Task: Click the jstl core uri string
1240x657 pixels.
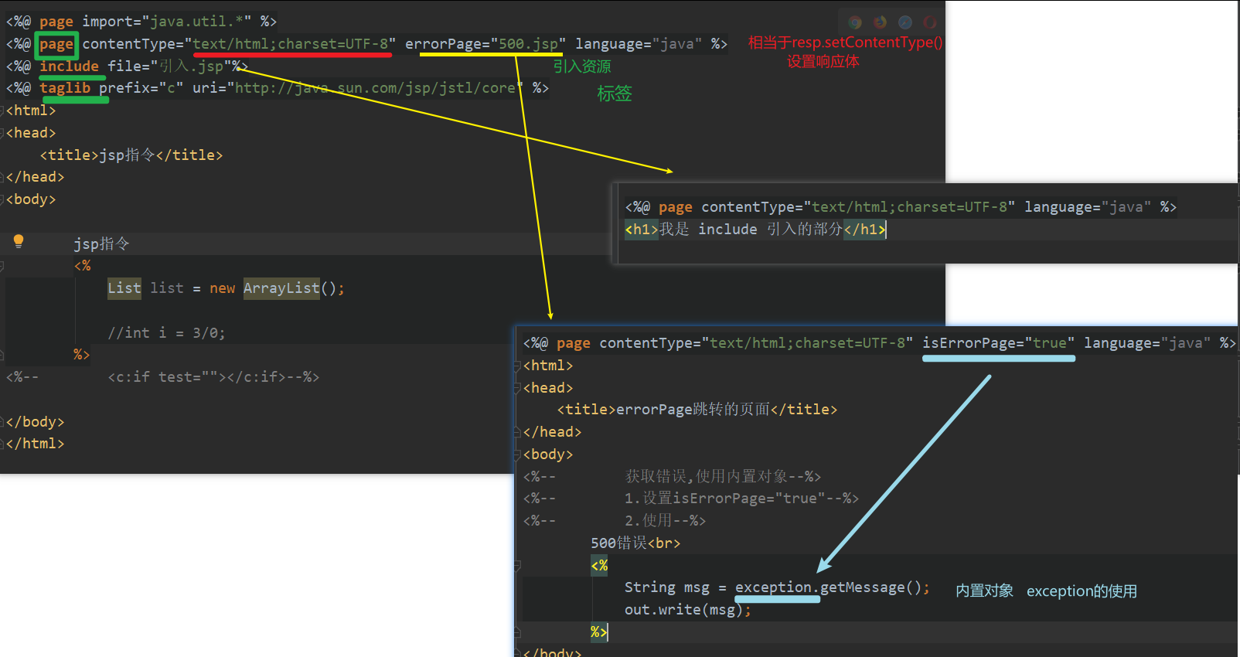Action: coord(375,88)
